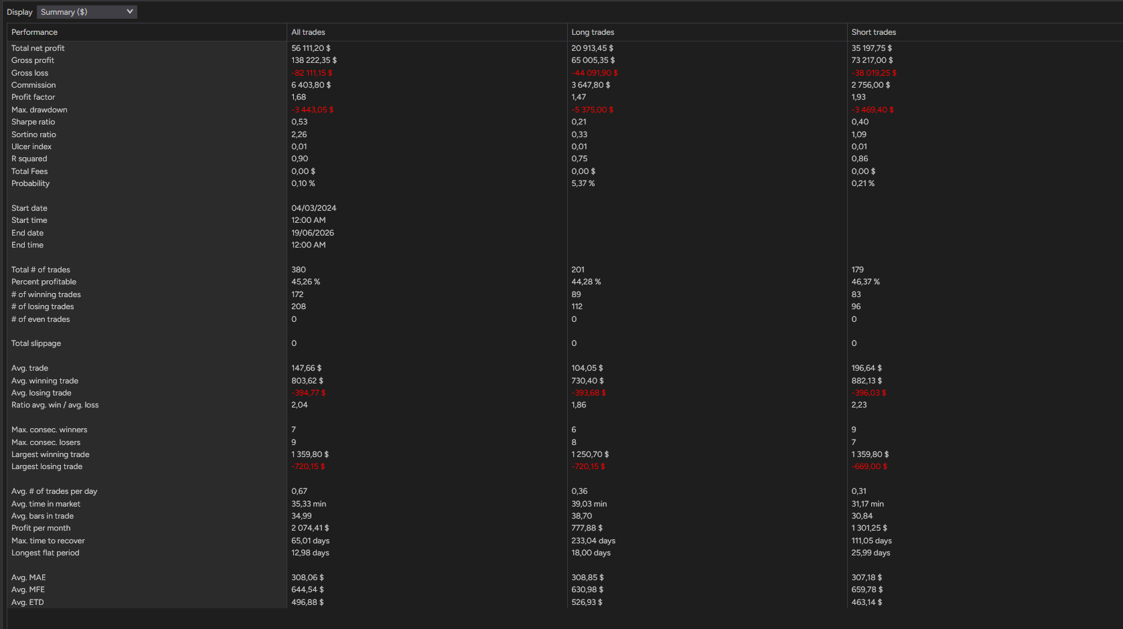Click profit factor value 1,68
This screenshot has height=629, width=1123.
pos(299,97)
